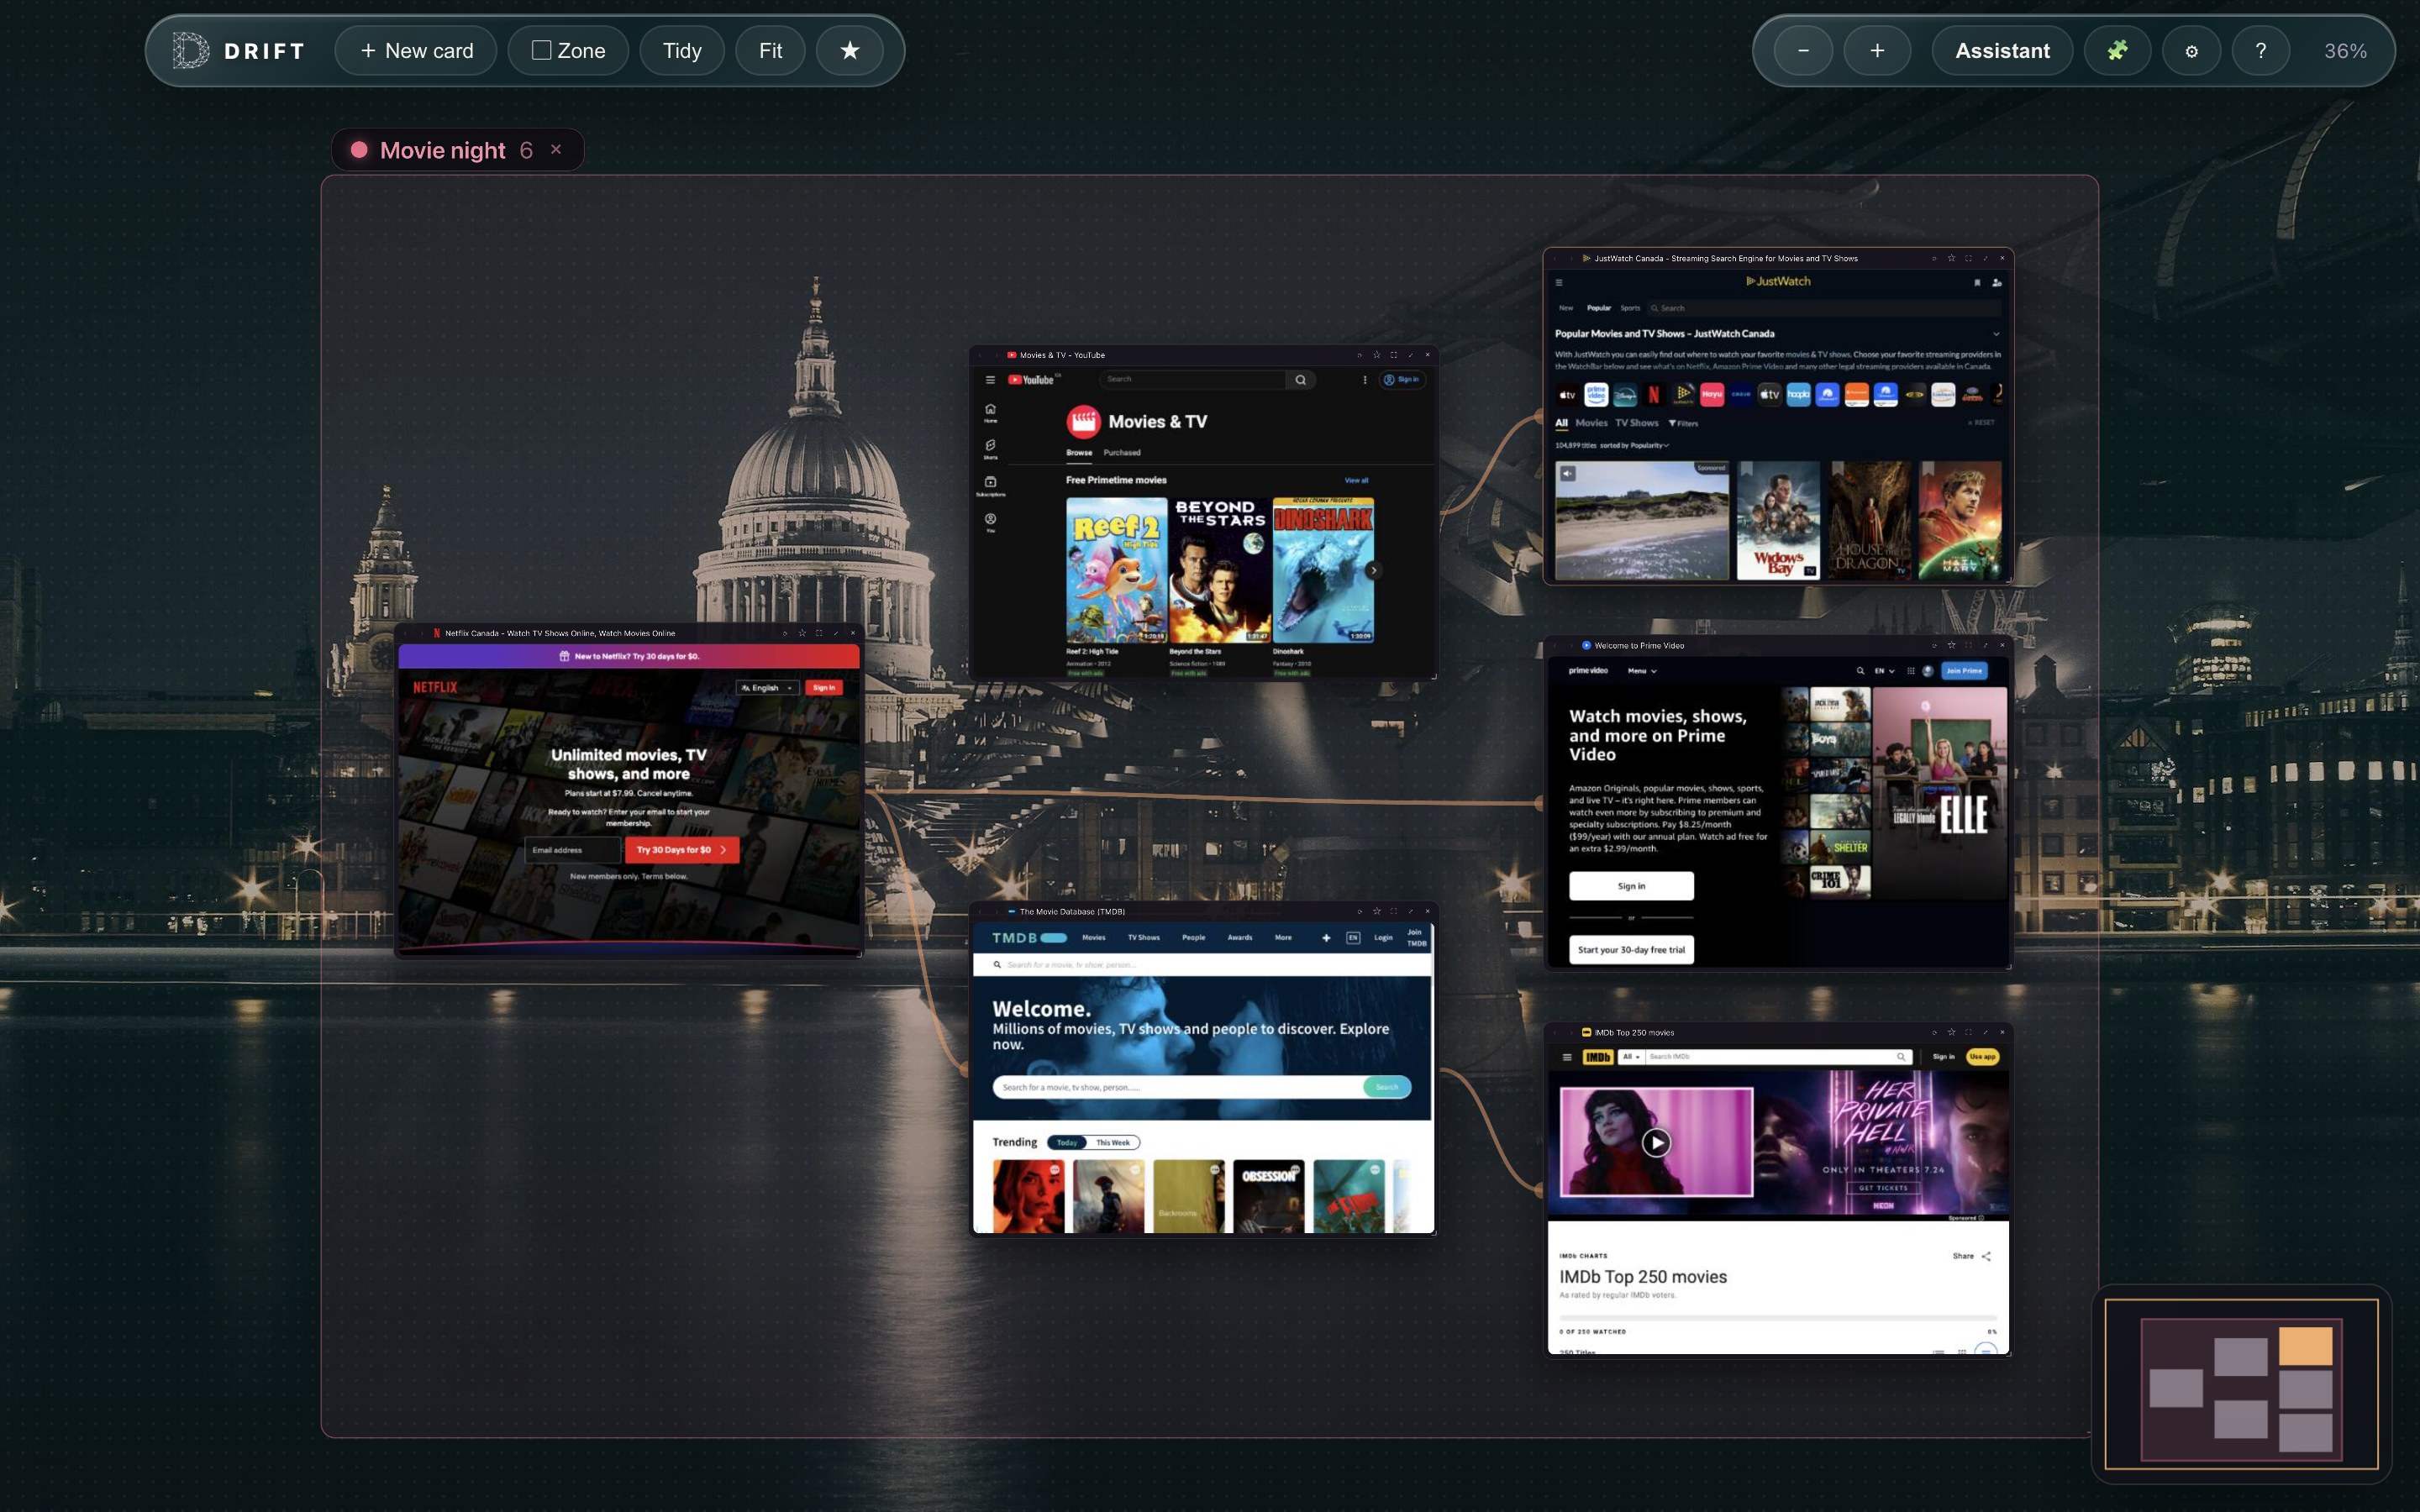Play the IMDb trailer video
2420x1512 pixels.
pos(1656,1142)
